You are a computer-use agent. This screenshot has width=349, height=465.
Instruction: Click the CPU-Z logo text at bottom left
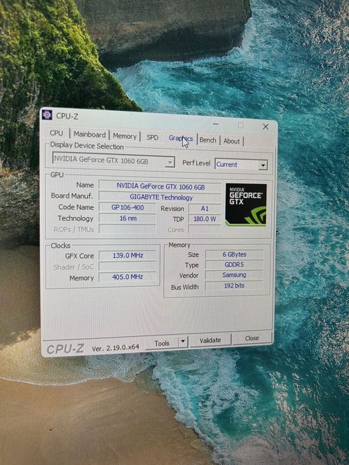[x=65, y=349]
